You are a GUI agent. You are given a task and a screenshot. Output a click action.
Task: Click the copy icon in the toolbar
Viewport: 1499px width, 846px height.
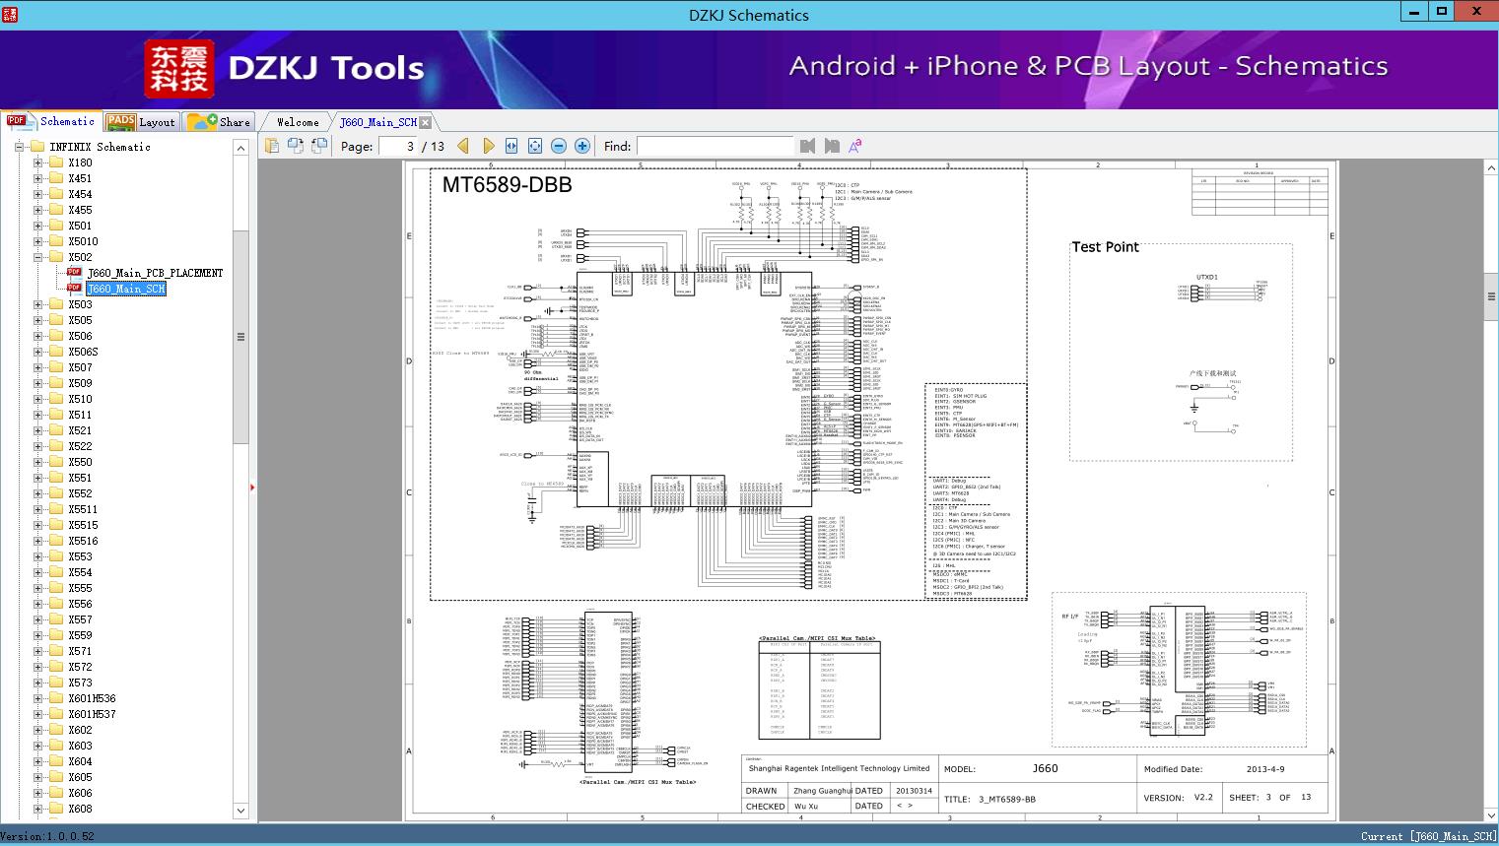[272, 146]
